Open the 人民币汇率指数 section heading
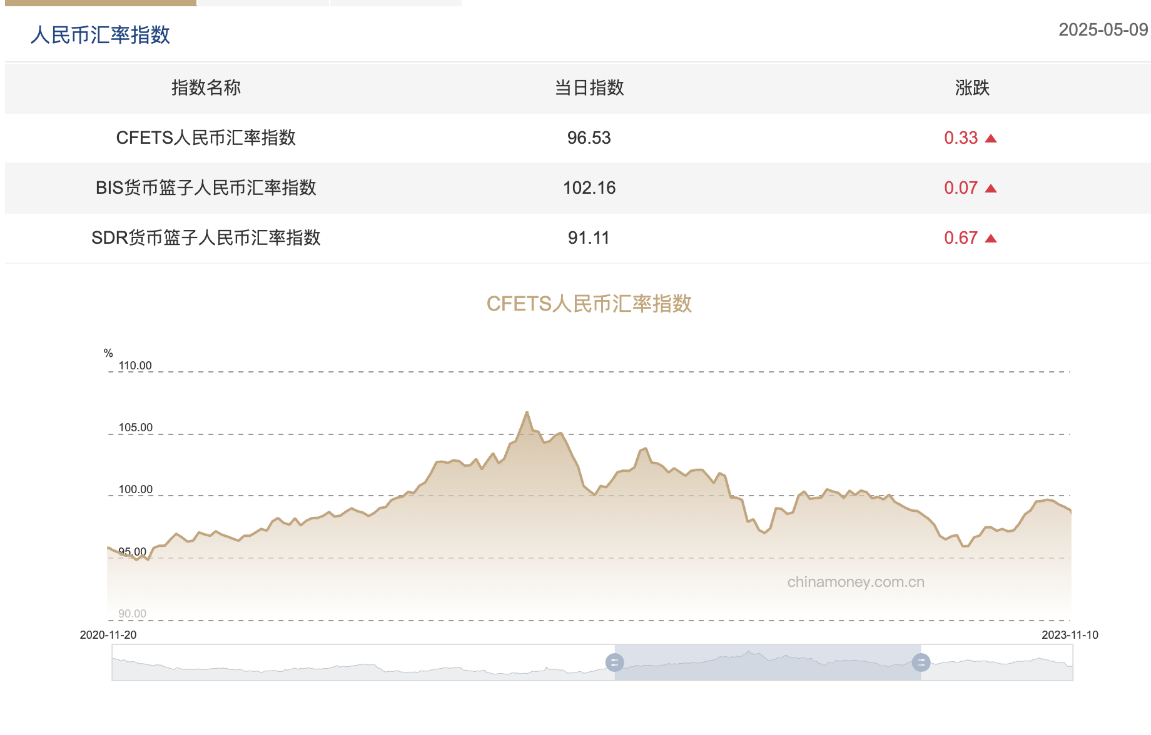 click(x=100, y=35)
